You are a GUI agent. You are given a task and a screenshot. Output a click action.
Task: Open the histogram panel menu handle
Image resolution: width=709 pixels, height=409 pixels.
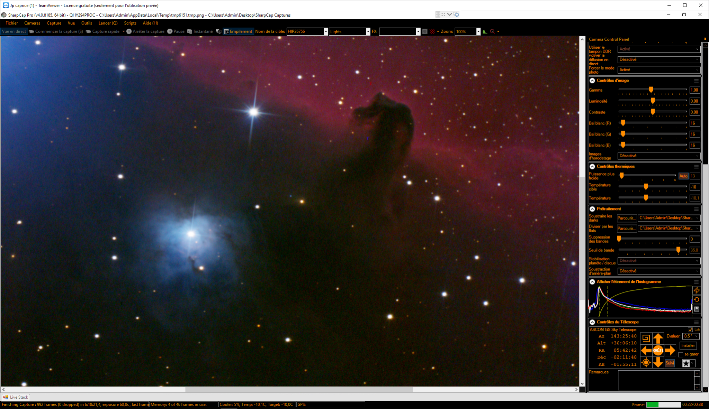[x=696, y=282]
